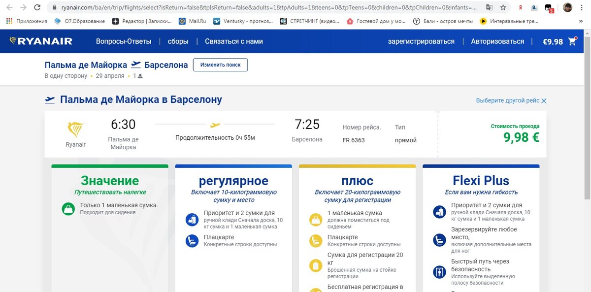Click priority bags icon in регулярное card

coord(192,220)
